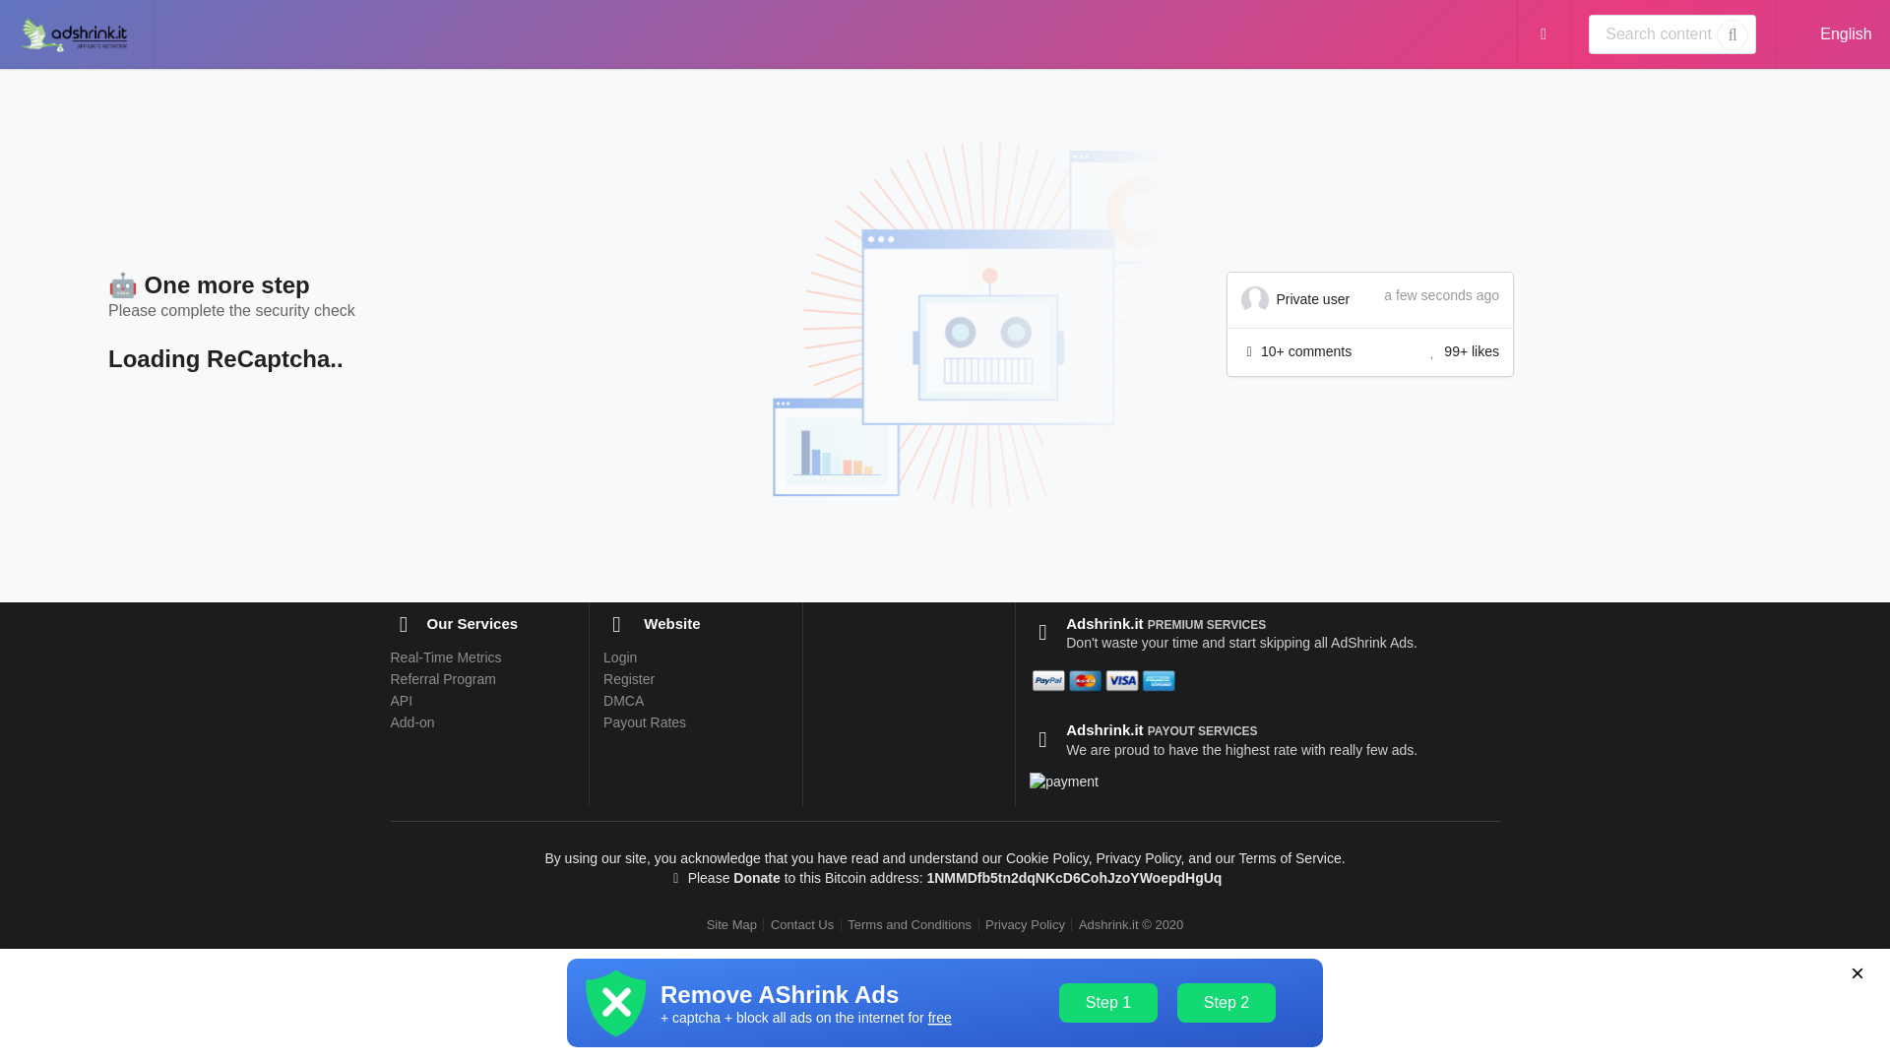This screenshot has height=1063, width=1890.
Task: Open the Terms and Conditions link
Action: [x=910, y=925]
